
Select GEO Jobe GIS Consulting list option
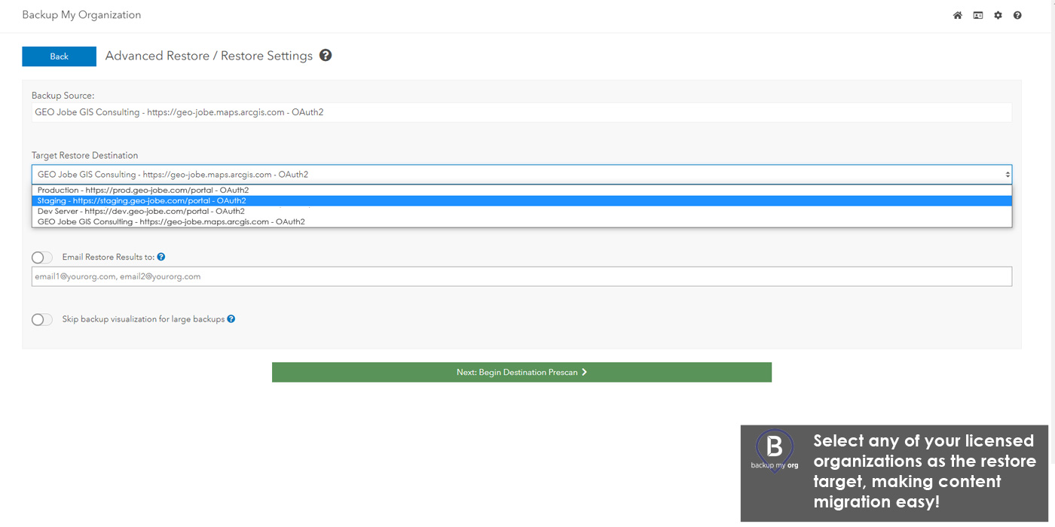click(x=171, y=222)
